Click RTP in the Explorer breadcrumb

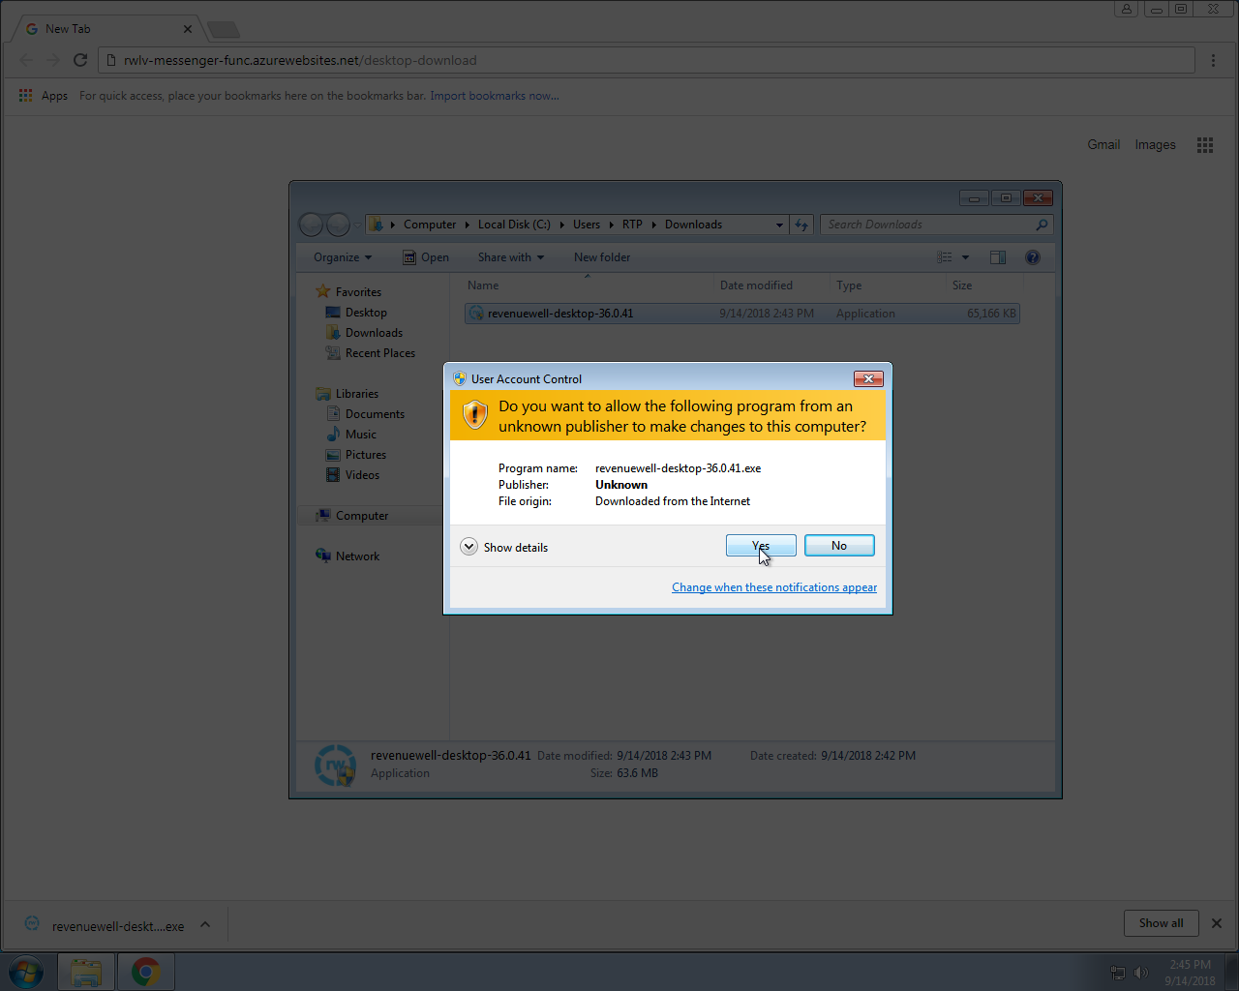click(x=632, y=225)
